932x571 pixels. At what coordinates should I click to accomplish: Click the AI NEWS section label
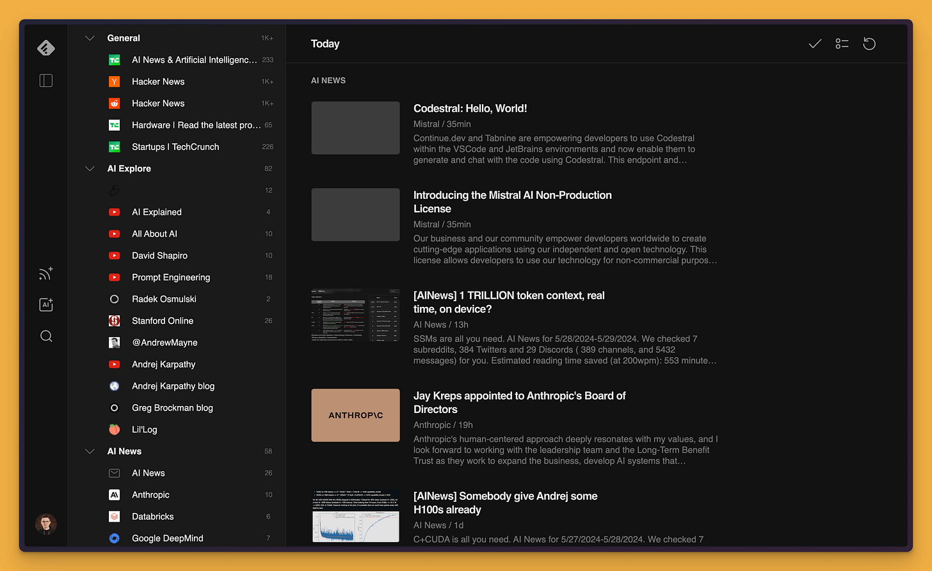[x=328, y=81]
